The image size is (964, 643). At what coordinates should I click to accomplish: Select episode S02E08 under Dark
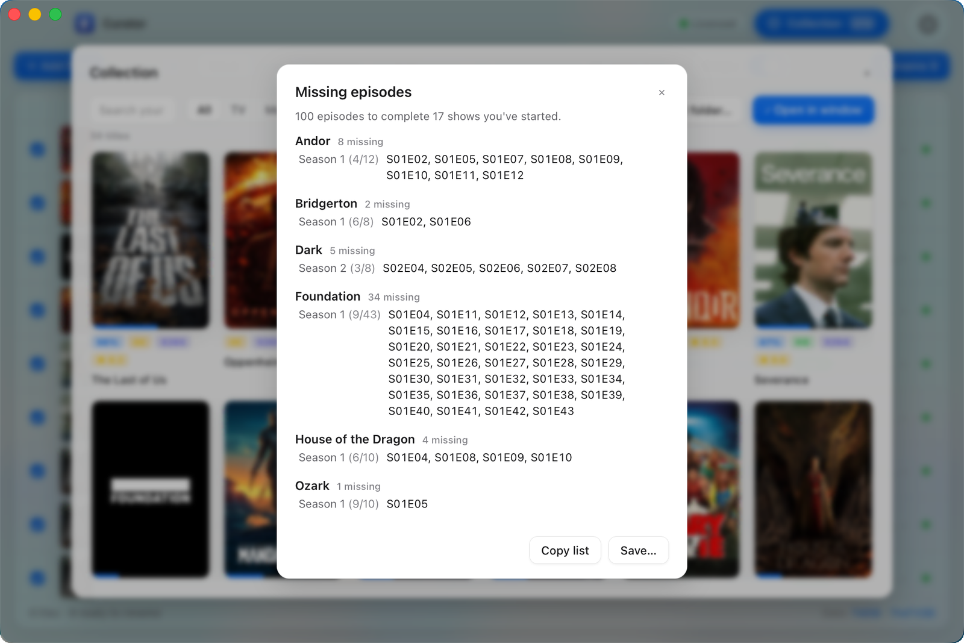tap(596, 268)
